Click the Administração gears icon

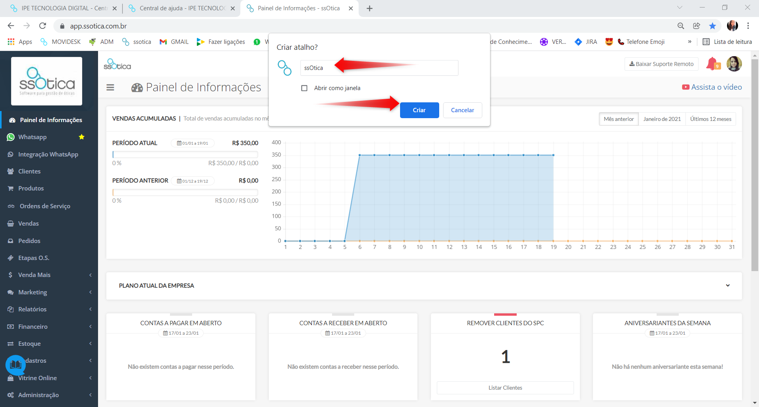[11, 395]
